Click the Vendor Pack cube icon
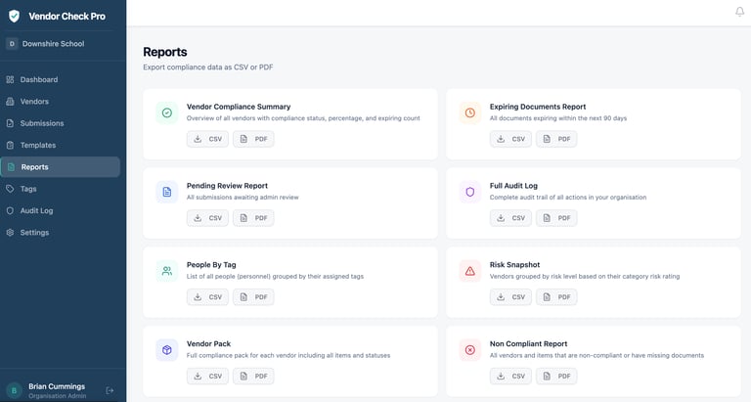 coord(167,350)
